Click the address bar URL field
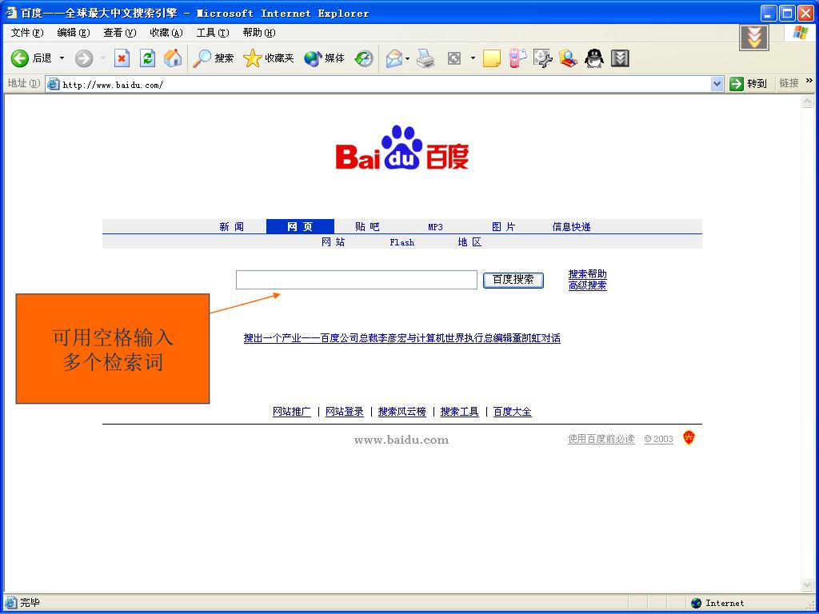The image size is (819, 614). 386,84
